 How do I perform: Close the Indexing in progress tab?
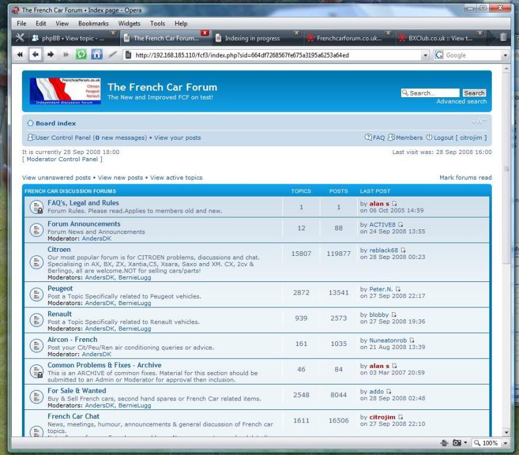pos(297,33)
